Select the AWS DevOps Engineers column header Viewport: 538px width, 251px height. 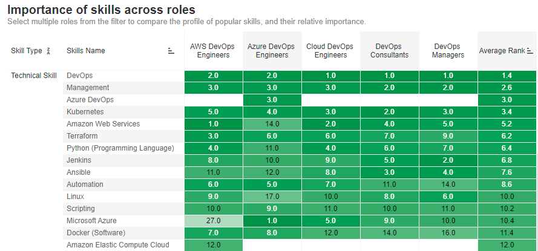(x=213, y=51)
